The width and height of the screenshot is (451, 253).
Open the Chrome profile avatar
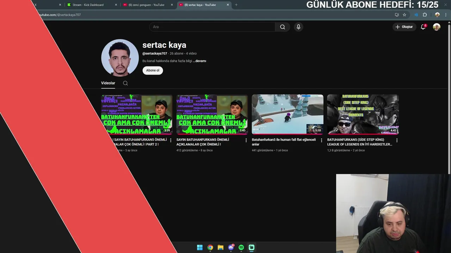pyautogui.click(x=437, y=15)
